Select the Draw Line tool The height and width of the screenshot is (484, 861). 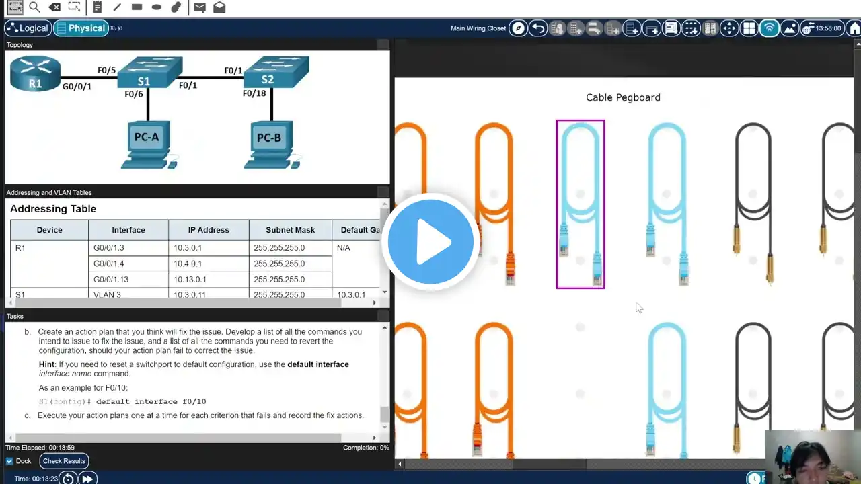(117, 7)
